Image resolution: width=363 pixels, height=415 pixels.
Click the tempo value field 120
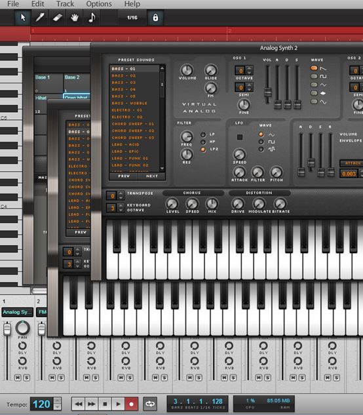pyautogui.click(x=41, y=404)
